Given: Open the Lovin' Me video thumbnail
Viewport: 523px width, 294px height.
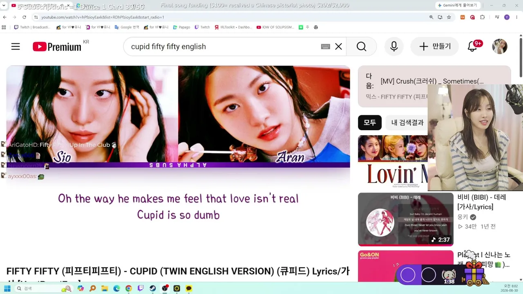Looking at the screenshot, I should (x=393, y=162).
